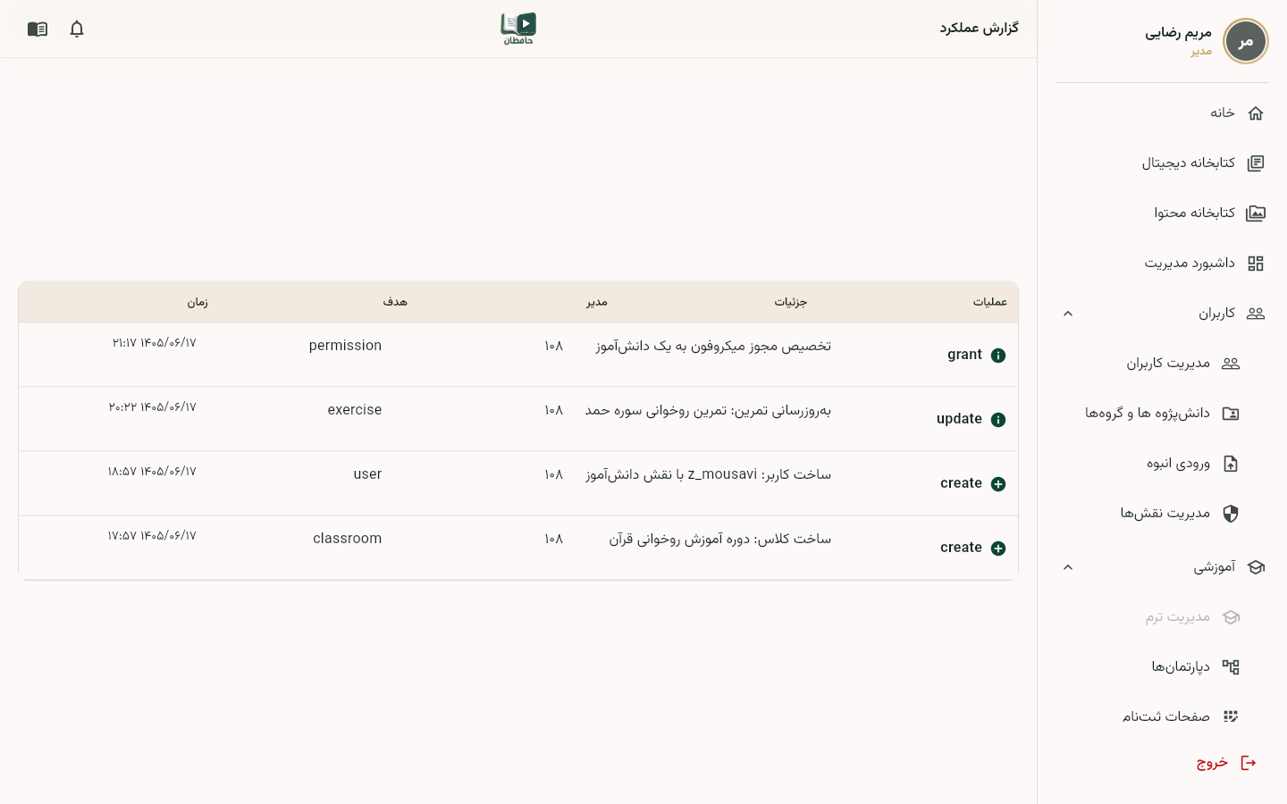Click the کتابخانه محتوا gallery icon
This screenshot has height=804, width=1287.
coord(1256,213)
